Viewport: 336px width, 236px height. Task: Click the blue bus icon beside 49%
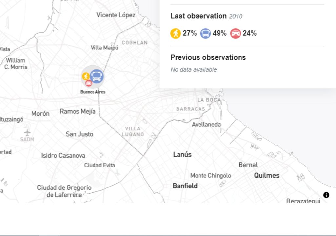(x=205, y=33)
